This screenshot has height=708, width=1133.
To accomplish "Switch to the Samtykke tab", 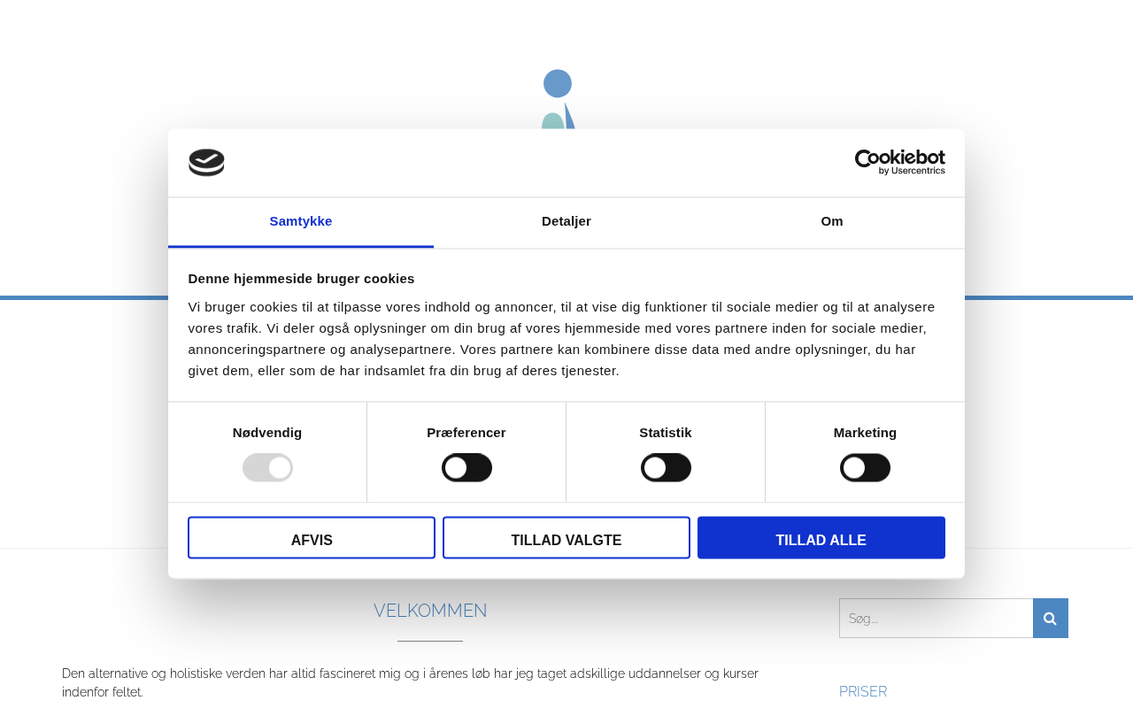I will click(301, 221).
